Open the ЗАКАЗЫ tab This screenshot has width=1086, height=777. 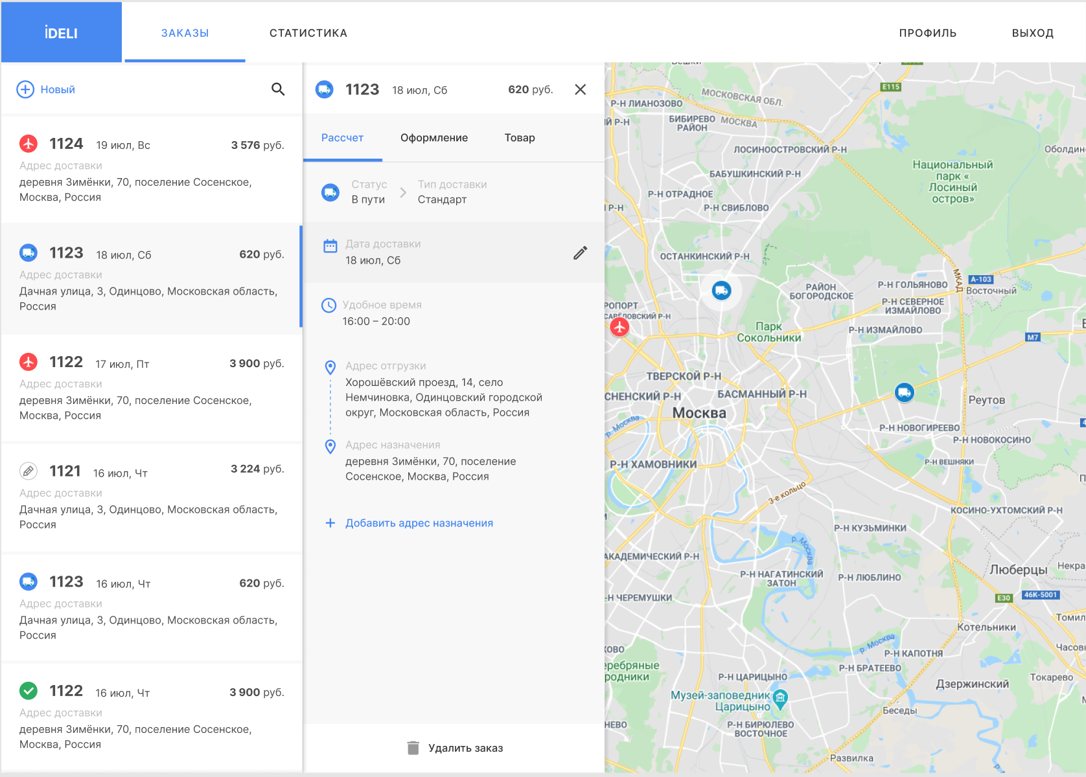(185, 33)
